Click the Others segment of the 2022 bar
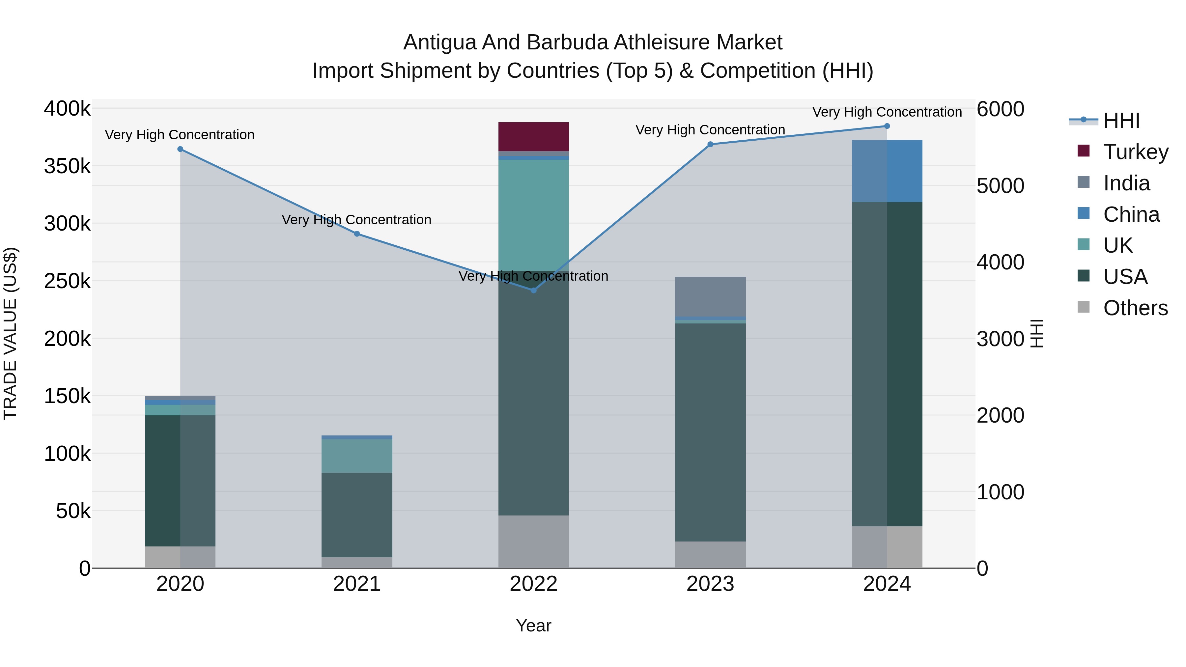Image resolution: width=1186 pixels, height=667 pixels. tap(534, 542)
